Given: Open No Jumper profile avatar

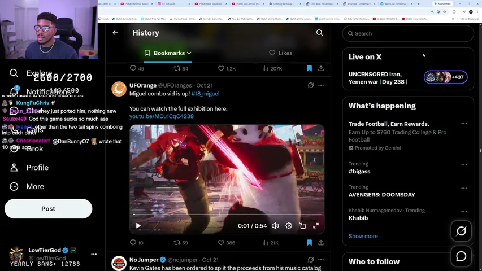Looking at the screenshot, I should (119, 263).
